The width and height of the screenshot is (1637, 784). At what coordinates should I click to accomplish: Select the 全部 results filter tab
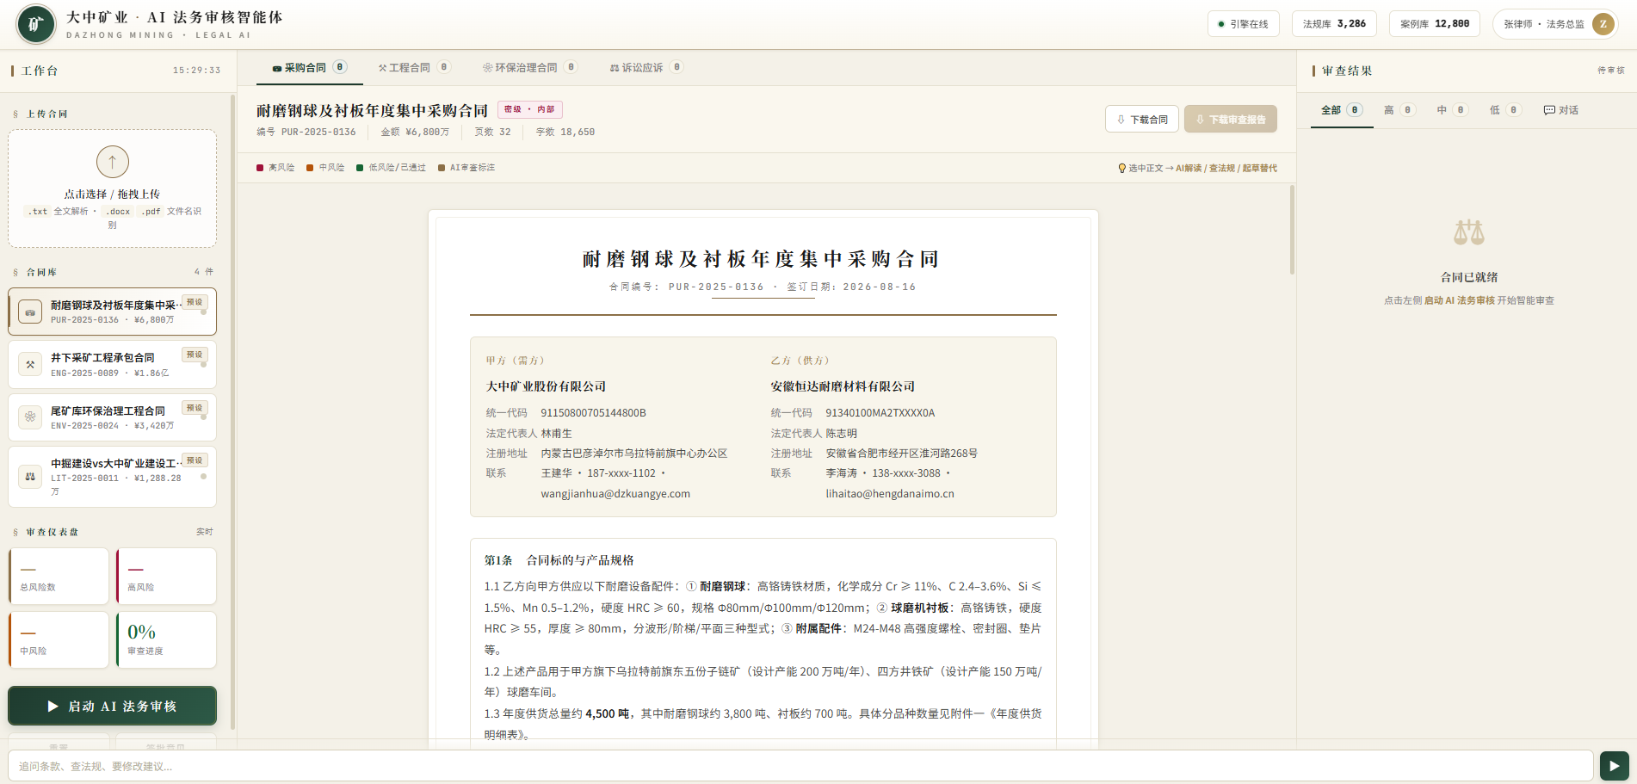click(x=1342, y=110)
